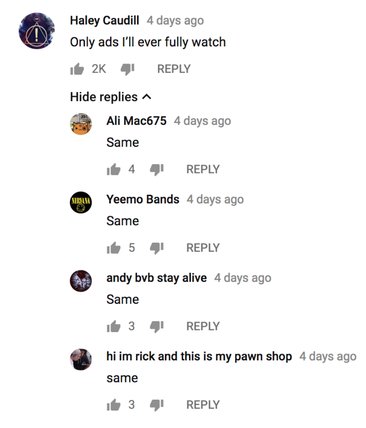Like Haley Caudill's comment

[x=77, y=69]
